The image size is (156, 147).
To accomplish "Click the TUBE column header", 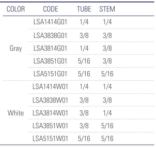I will point(84,9).
